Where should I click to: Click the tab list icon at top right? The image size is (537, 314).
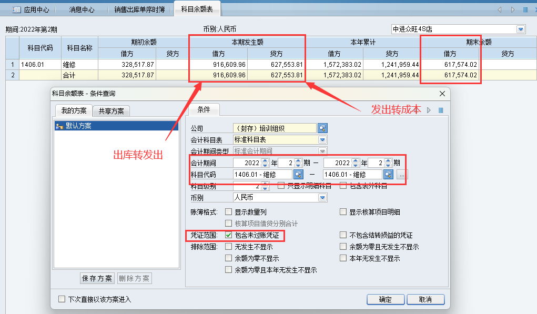(x=525, y=9)
